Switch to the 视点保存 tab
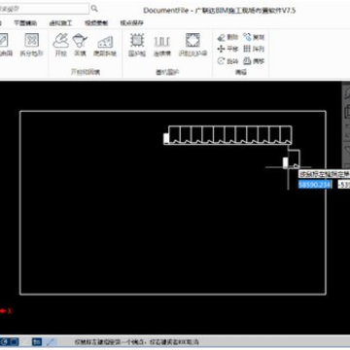 point(131,23)
